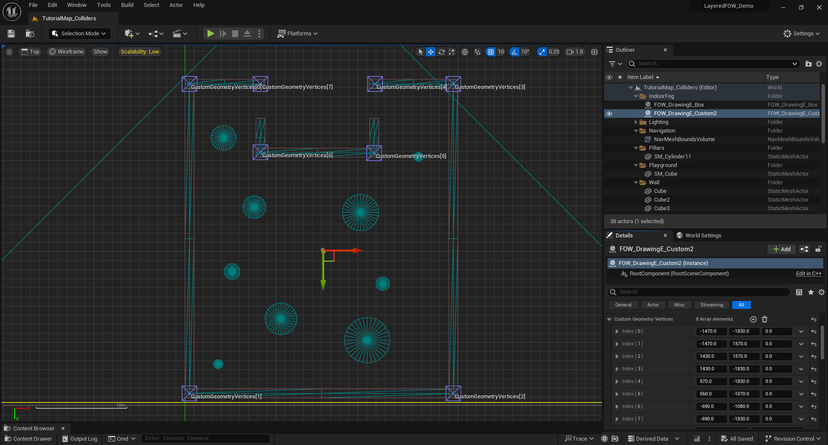Screen dimensions: 828x445
Task: Click the console command input field
Action: 205,439
